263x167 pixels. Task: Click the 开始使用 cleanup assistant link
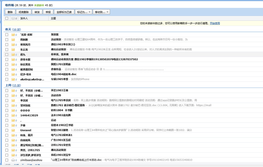215,24
